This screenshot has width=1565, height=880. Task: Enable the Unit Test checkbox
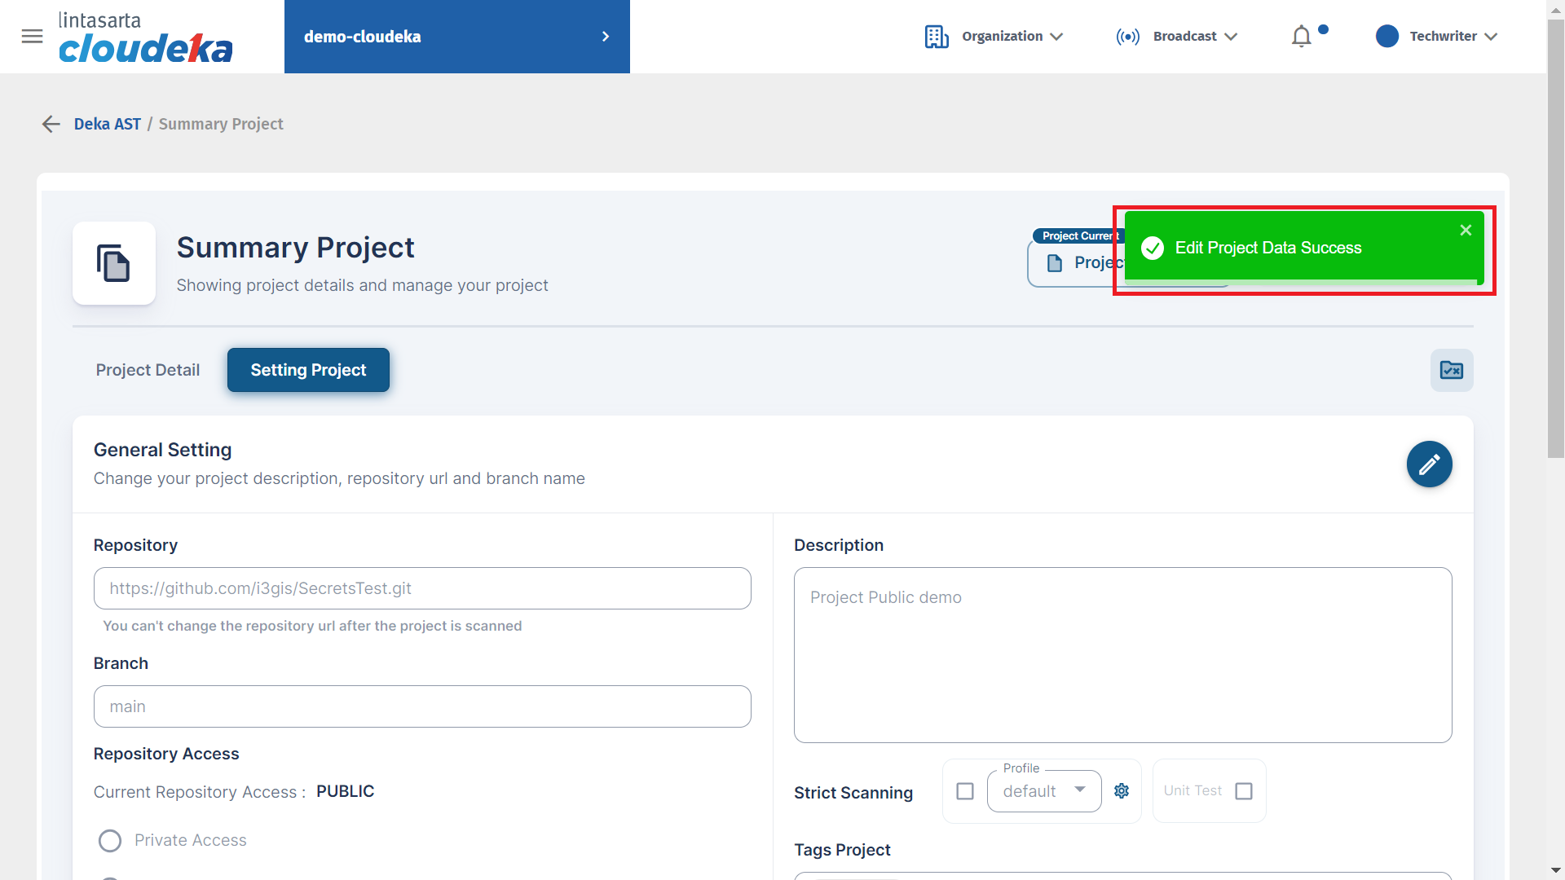point(1244,791)
